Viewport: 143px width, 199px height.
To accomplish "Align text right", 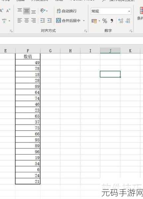I will tap(33, 20).
